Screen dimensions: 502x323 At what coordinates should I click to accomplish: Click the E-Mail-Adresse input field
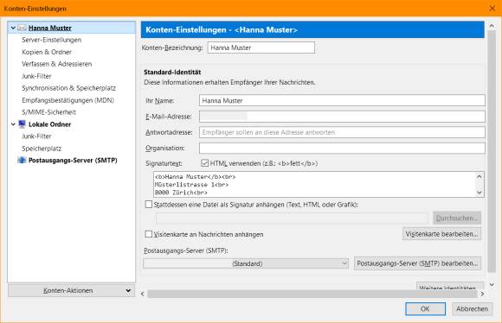[342, 117]
